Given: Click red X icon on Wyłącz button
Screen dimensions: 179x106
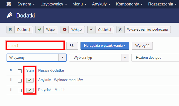Looking at the screenshot, I should coord(65,30).
